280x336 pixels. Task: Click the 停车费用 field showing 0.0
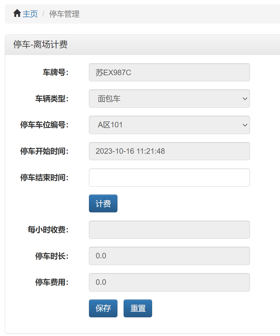click(x=169, y=282)
